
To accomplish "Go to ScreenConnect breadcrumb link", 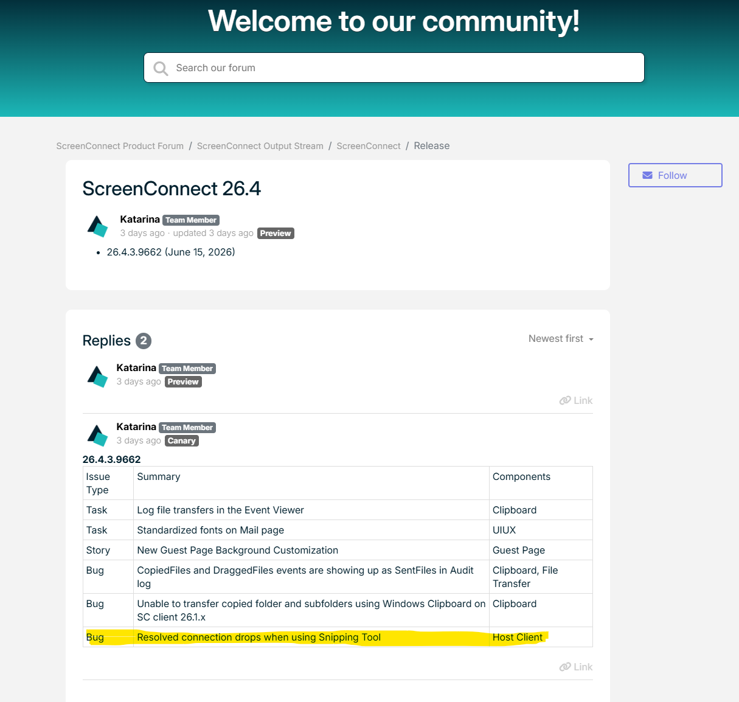I will tap(369, 146).
